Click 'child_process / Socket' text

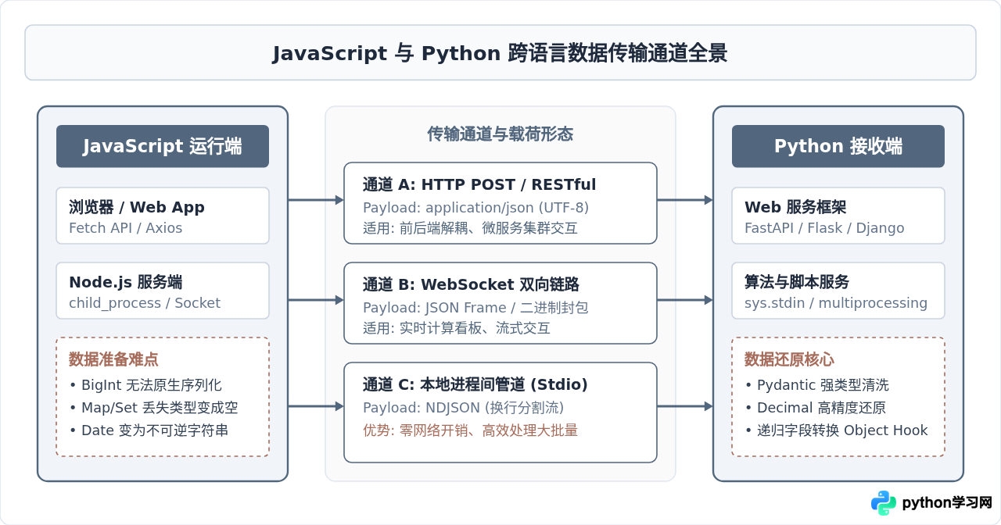coord(145,303)
